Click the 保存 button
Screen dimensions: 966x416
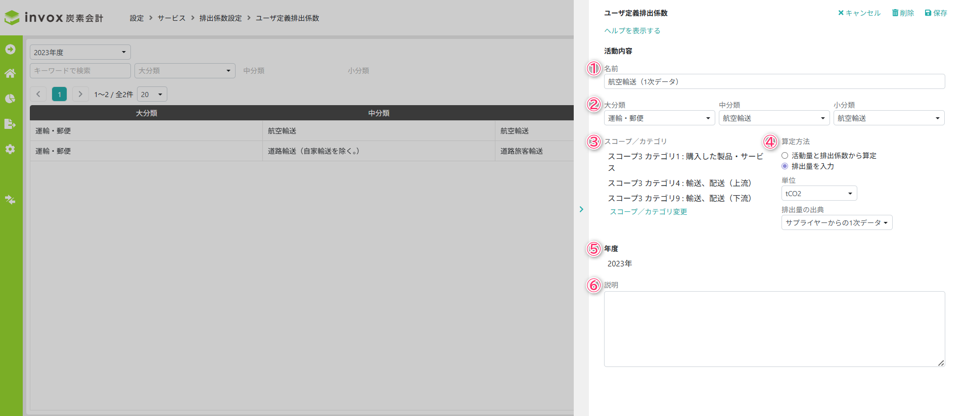[x=936, y=13]
